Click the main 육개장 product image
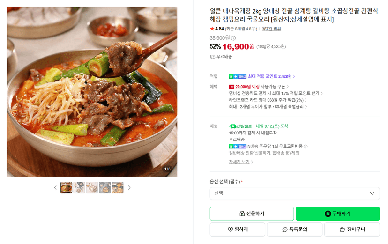The width and height of the screenshot is (388, 244). pyautogui.click(x=92, y=92)
